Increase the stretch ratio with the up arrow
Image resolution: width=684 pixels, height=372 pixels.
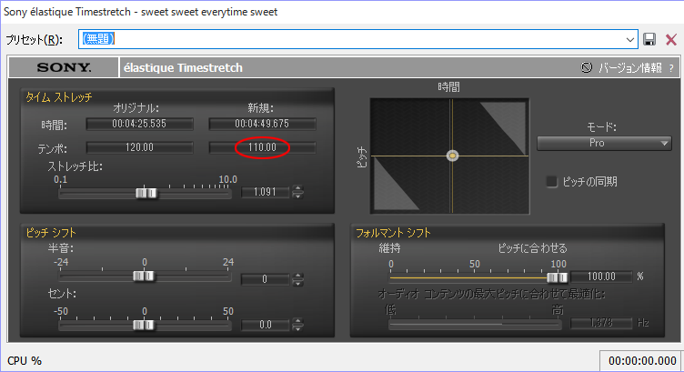[298, 188]
